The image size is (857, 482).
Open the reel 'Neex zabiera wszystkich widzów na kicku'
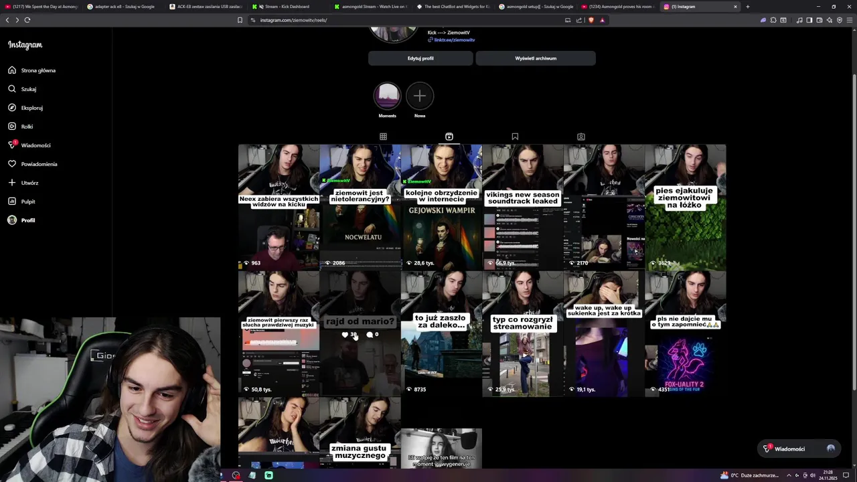click(279, 207)
